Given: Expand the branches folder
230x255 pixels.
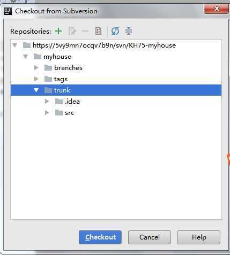Looking at the screenshot, I should tap(36, 68).
